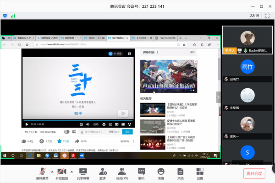Open the 声动山海视频征集活动 banner
Viewport: 275px width, 183px height.
coord(169,76)
